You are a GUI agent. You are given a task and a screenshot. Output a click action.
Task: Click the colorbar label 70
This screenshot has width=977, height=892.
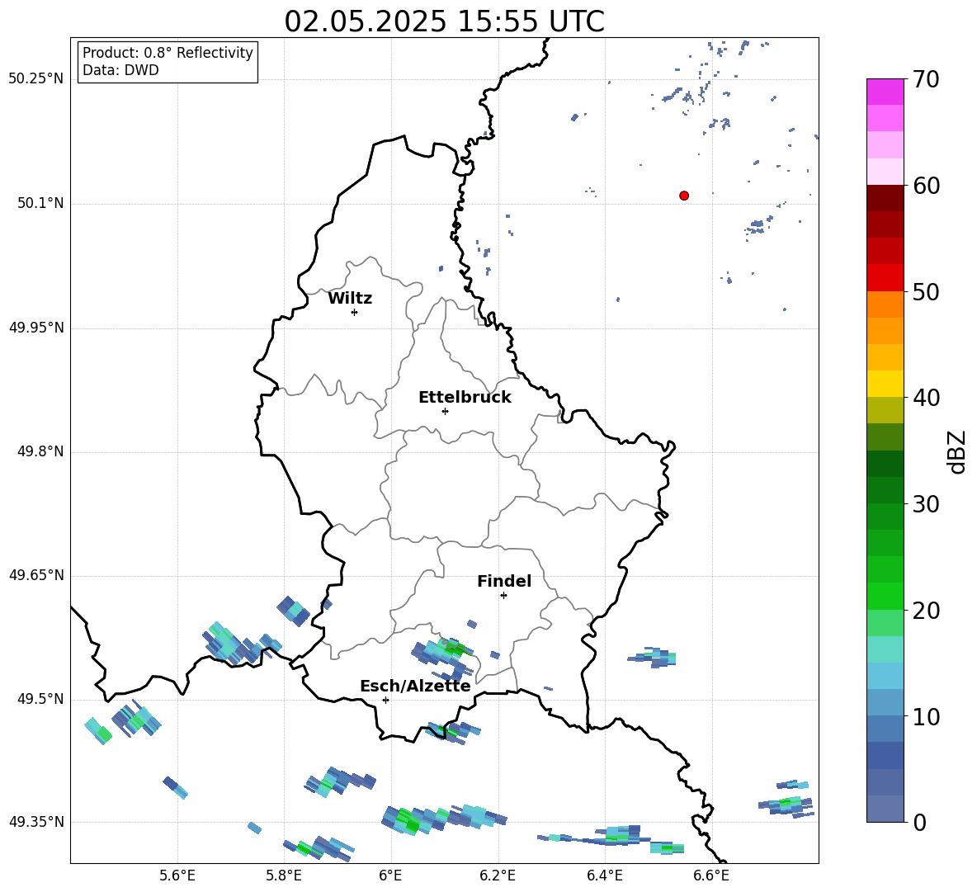[927, 79]
